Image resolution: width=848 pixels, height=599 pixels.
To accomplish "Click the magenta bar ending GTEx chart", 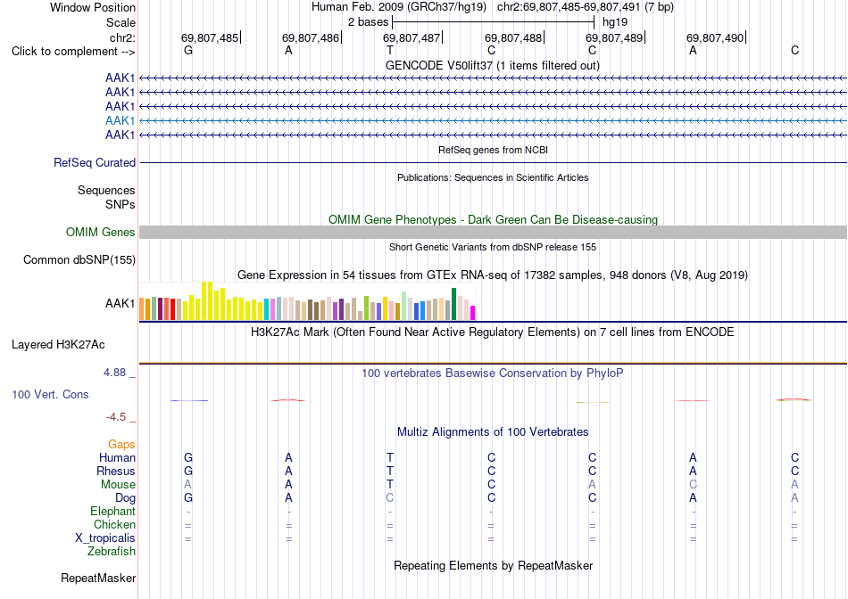I will coord(473,313).
